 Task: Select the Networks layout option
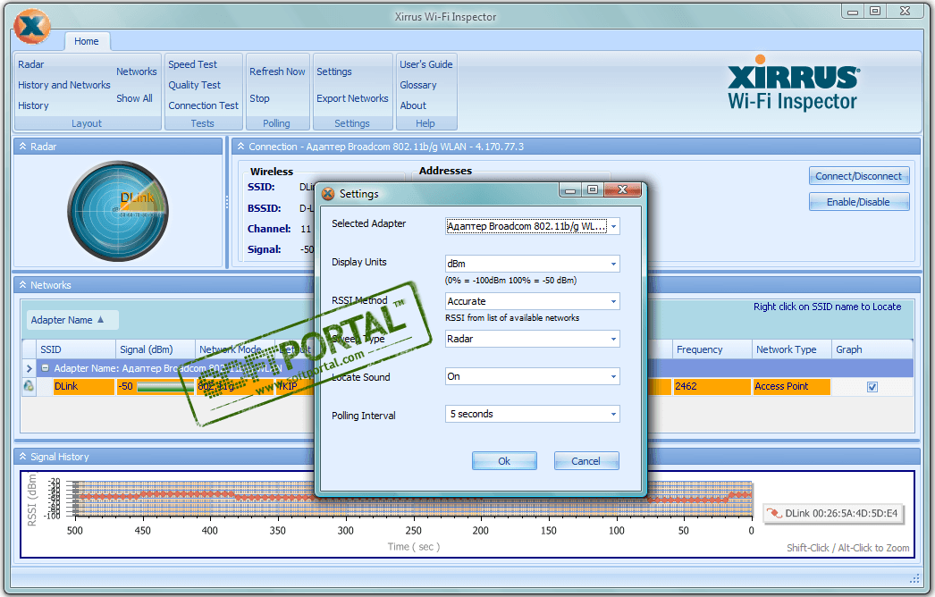[137, 71]
